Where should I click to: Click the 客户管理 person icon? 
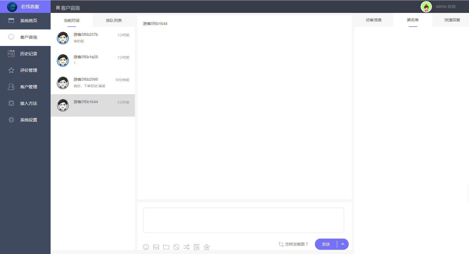[11, 87]
